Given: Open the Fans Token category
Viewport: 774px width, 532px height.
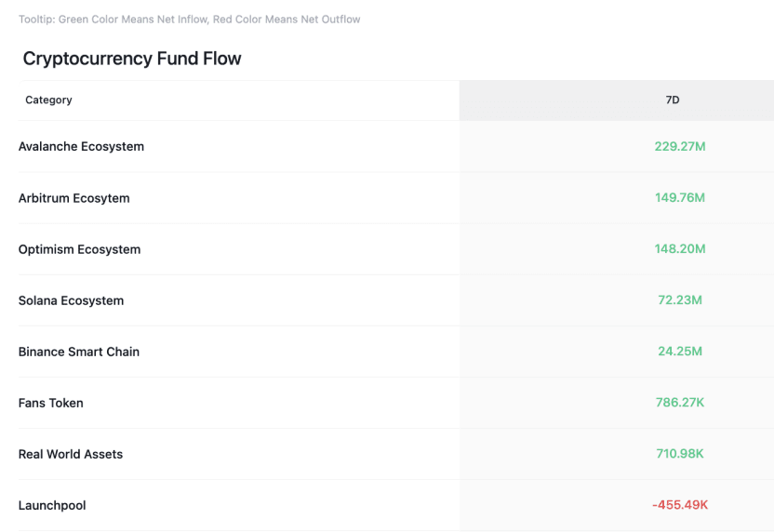Looking at the screenshot, I should [50, 403].
